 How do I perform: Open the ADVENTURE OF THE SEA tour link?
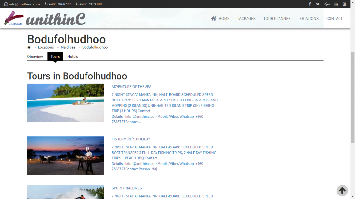tap(132, 87)
